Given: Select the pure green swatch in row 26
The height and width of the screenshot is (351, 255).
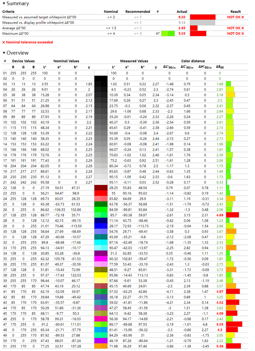Looking at the screenshot, I should [x=101, y=210].
